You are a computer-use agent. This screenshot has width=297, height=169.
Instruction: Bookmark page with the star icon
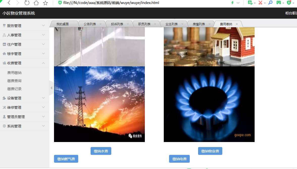pyautogui.click(x=45, y=3)
